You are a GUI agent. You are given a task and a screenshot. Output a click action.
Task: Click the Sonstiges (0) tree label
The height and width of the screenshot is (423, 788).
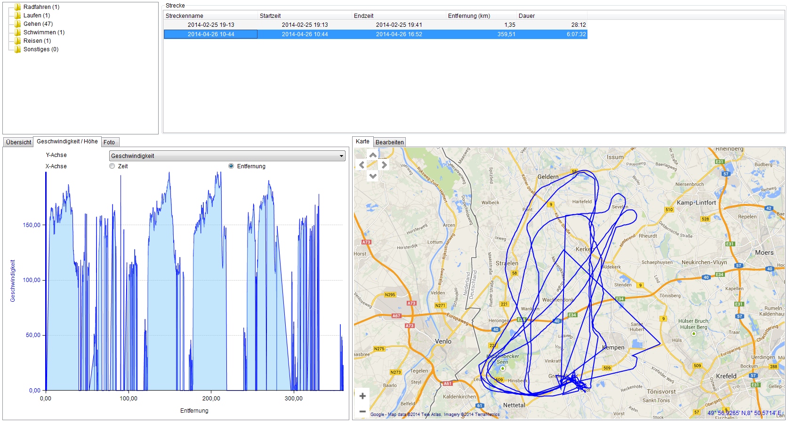(x=41, y=49)
